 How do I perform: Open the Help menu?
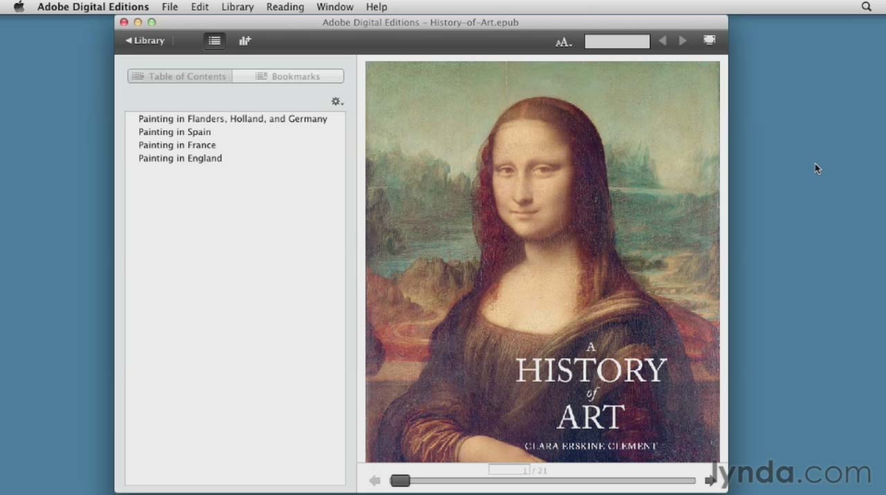click(x=377, y=7)
